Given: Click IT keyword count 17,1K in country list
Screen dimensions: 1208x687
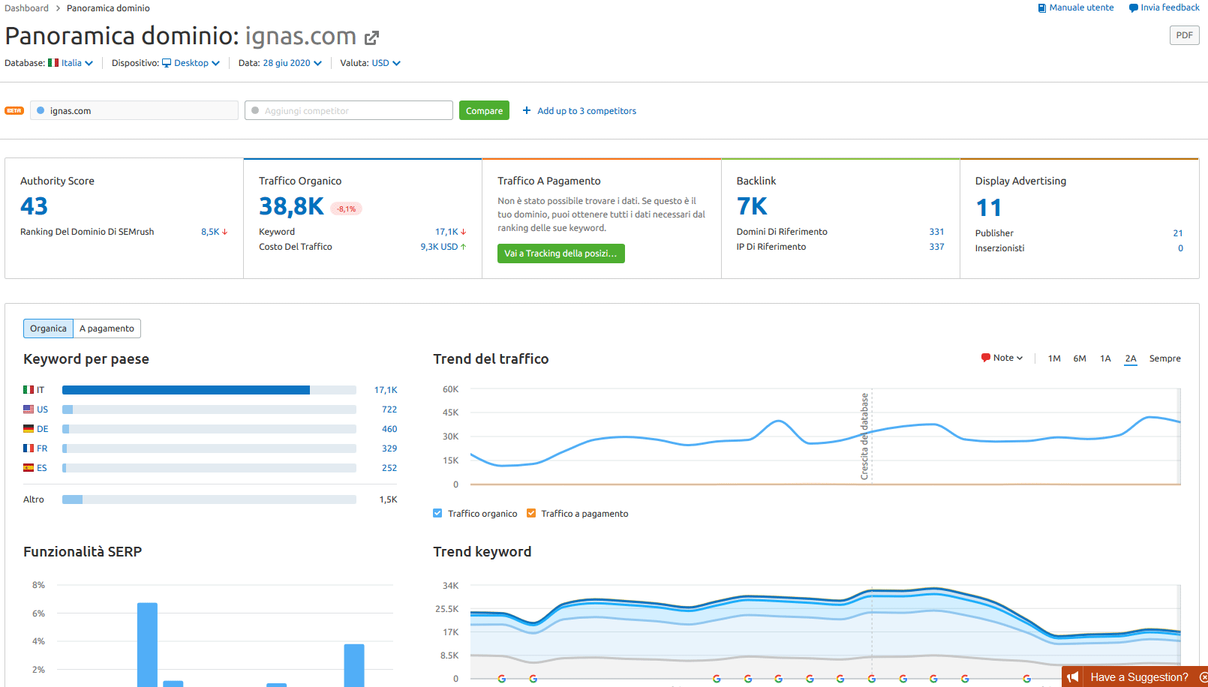Looking at the screenshot, I should coord(386,390).
